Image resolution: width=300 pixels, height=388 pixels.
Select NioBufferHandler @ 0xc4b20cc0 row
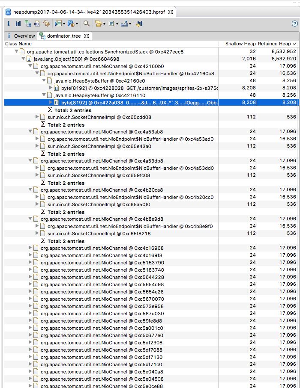tap(151, 197)
